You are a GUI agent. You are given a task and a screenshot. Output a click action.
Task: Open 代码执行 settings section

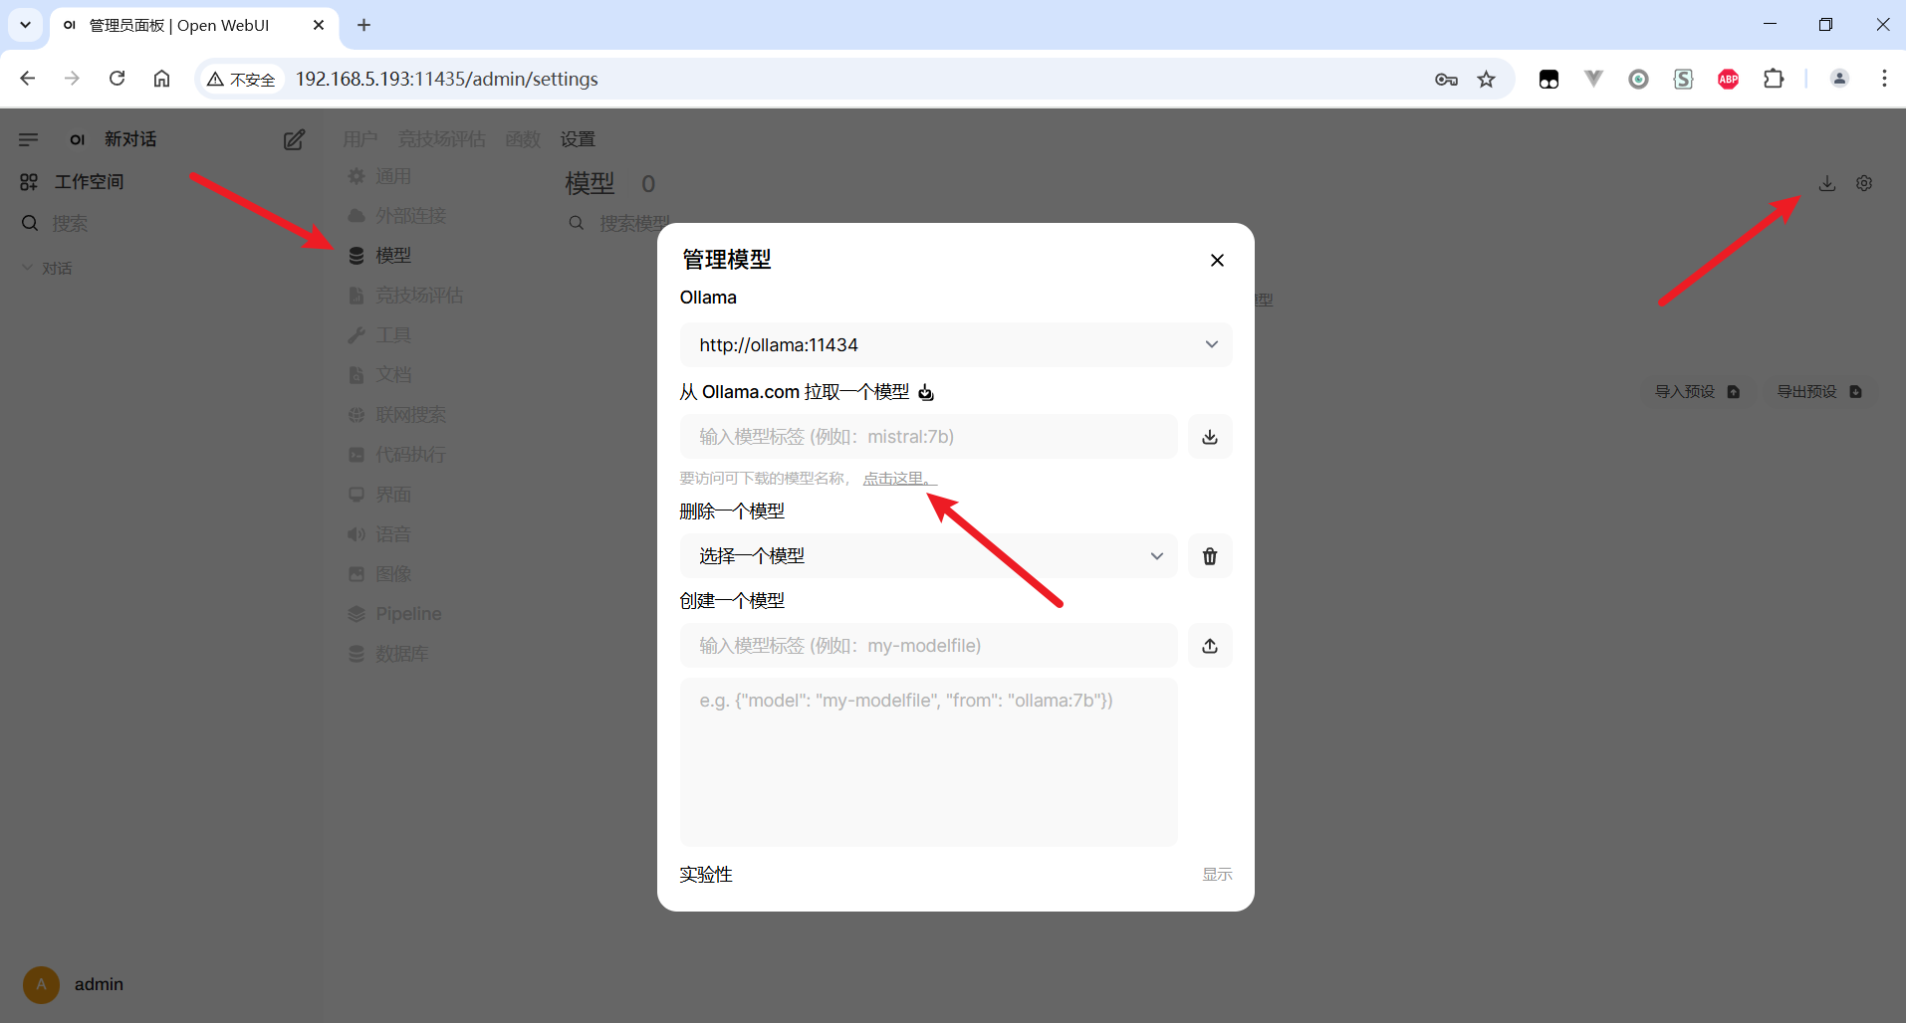coord(397,455)
